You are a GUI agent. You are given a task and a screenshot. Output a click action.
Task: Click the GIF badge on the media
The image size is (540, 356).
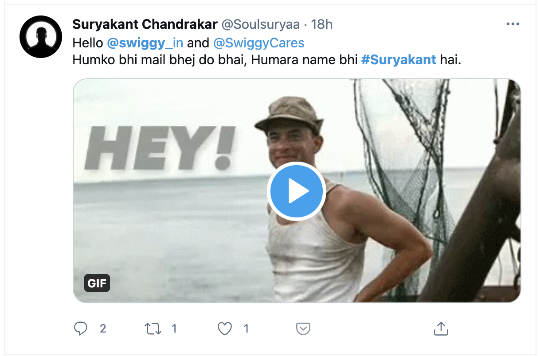(97, 283)
